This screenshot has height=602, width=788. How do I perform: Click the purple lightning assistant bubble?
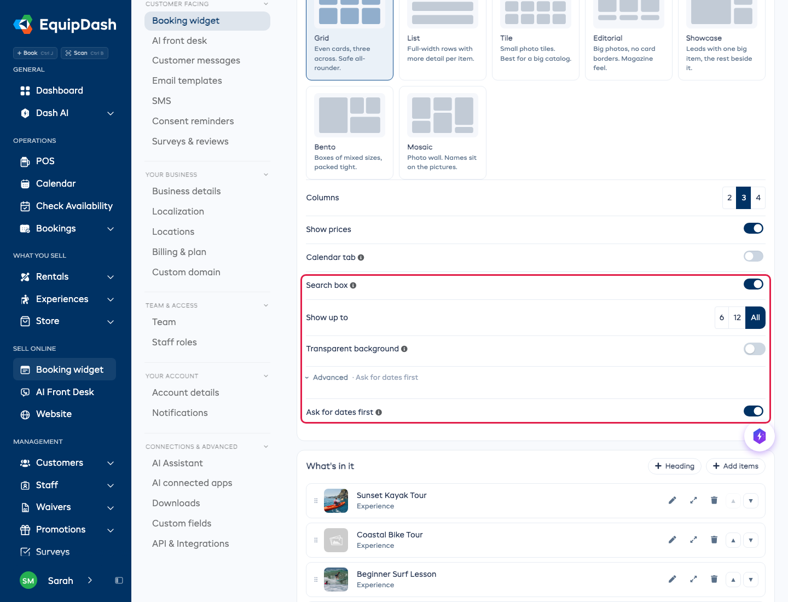tap(759, 436)
